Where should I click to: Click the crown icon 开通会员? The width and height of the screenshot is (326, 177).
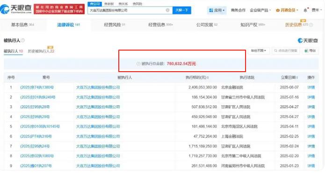277,10
